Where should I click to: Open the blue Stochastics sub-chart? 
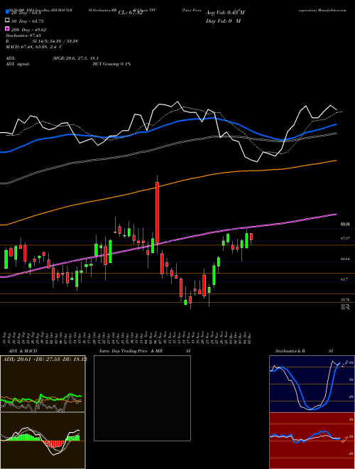312,384
